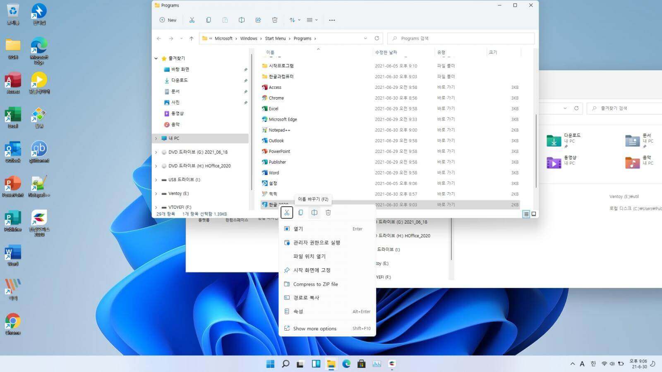Click the Refresh icon next to the Programs address bar
Image resolution: width=662 pixels, height=372 pixels.
(x=377, y=38)
